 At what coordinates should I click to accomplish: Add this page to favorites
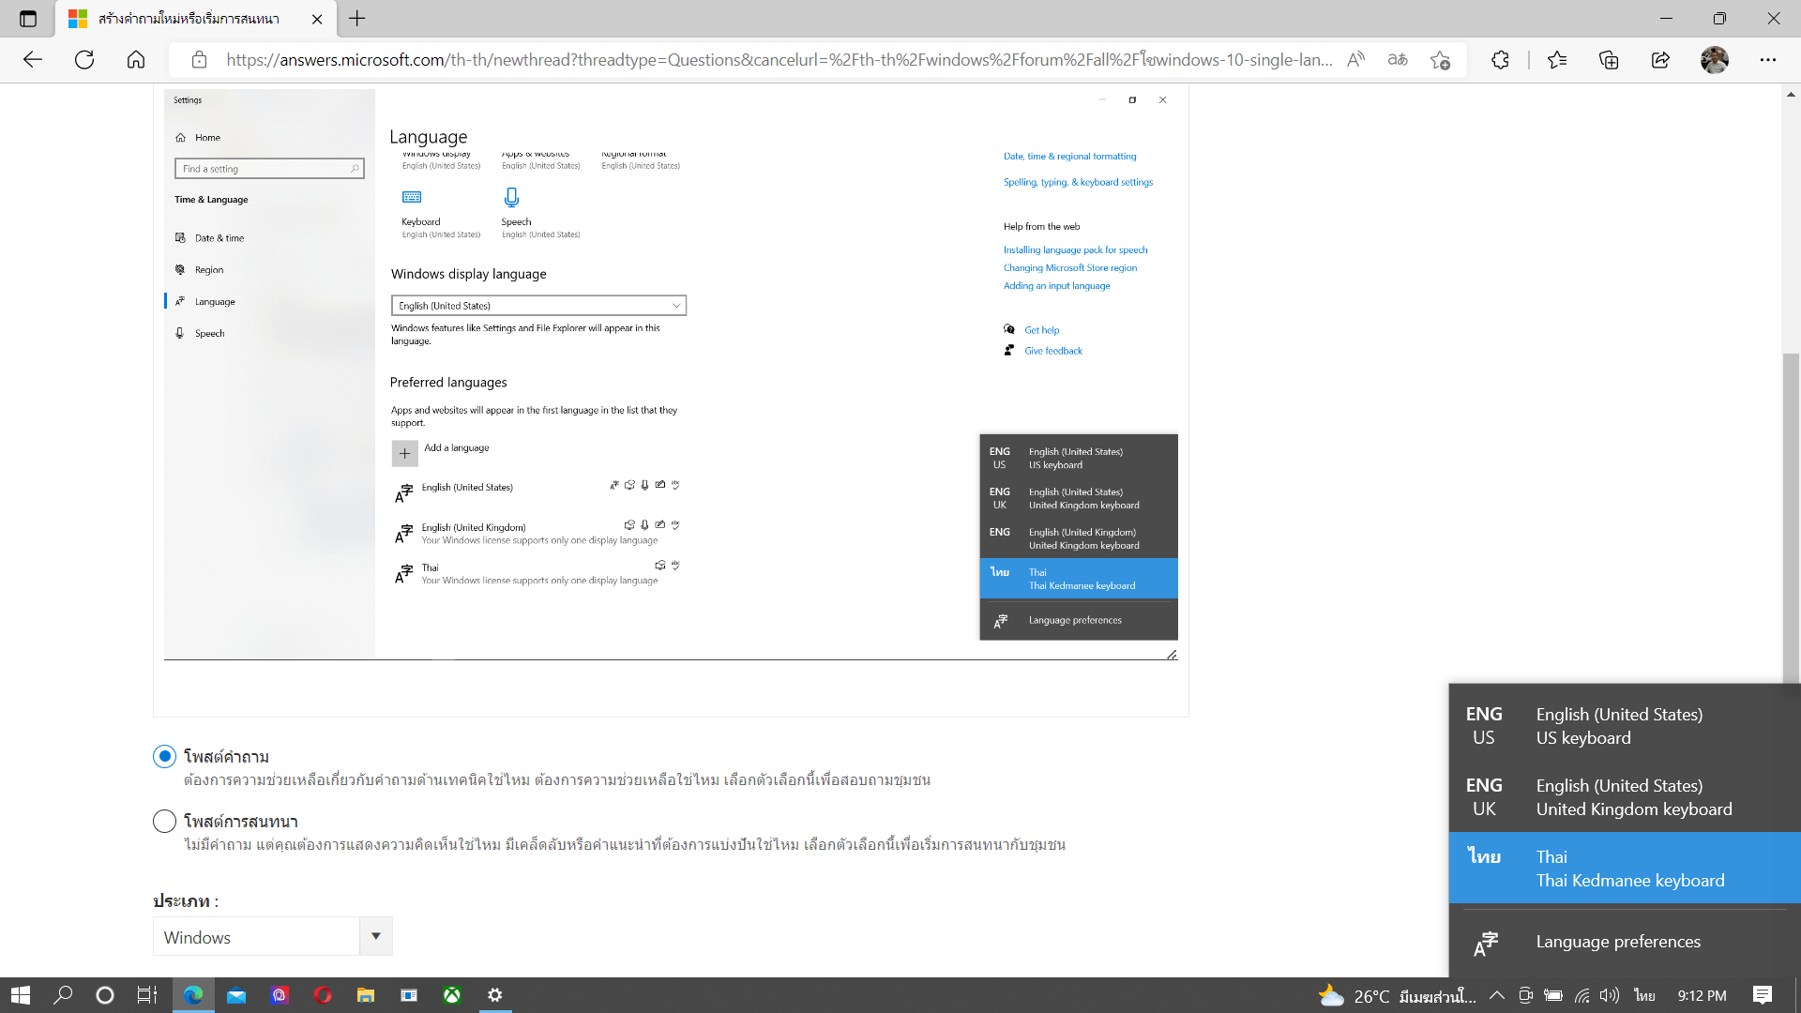click(1441, 60)
